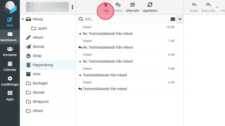Viewport: 225px width, 126px height.
Task: Click the Uppdatera refresh icon
Action: click(x=150, y=7)
